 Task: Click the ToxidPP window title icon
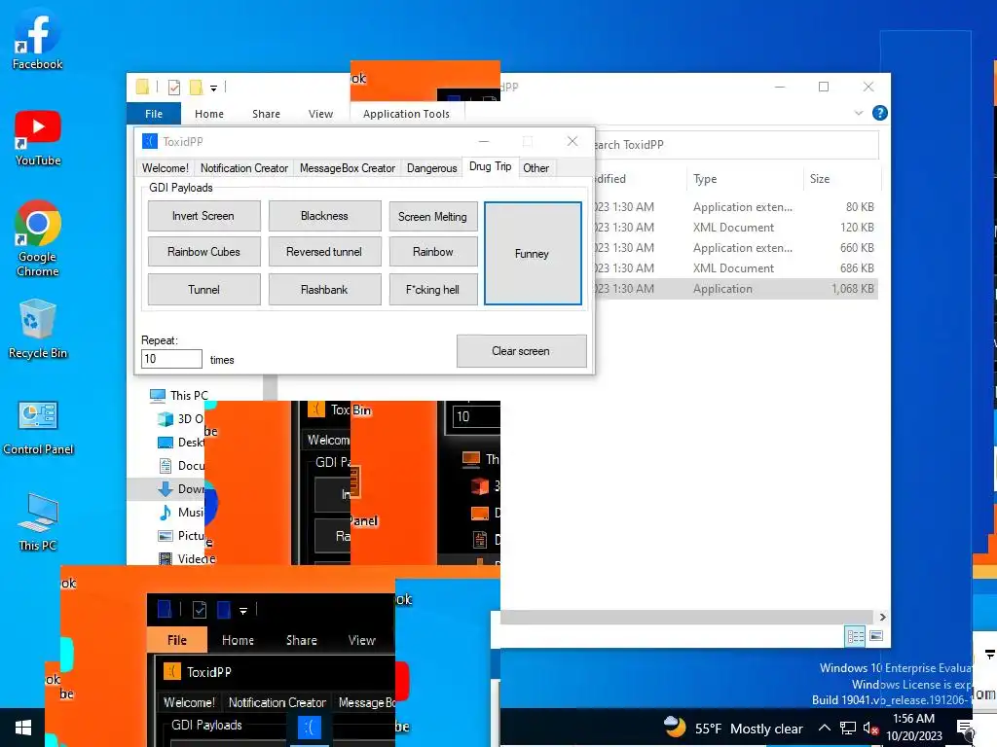[x=149, y=141]
